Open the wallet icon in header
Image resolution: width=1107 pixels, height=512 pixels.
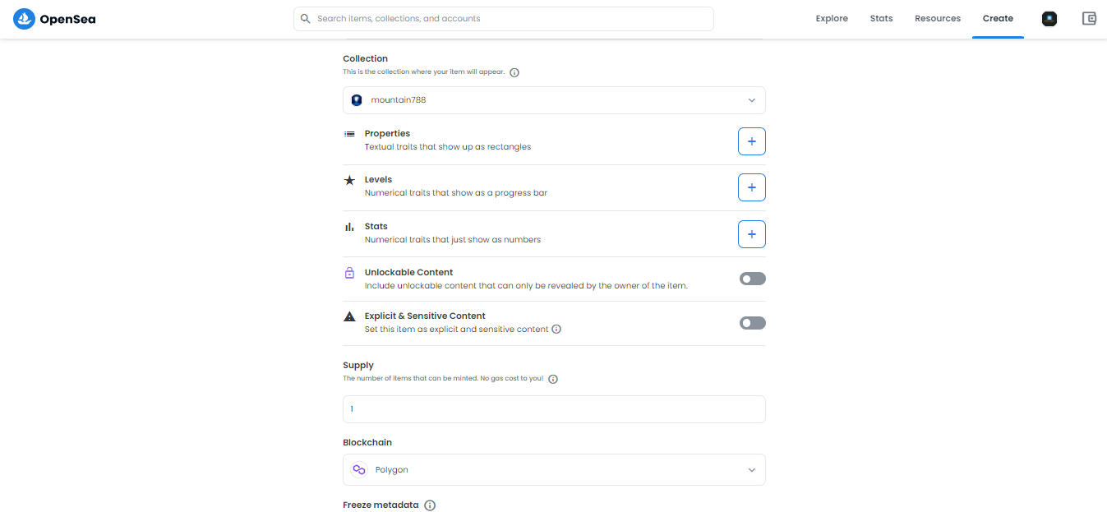(x=1089, y=19)
